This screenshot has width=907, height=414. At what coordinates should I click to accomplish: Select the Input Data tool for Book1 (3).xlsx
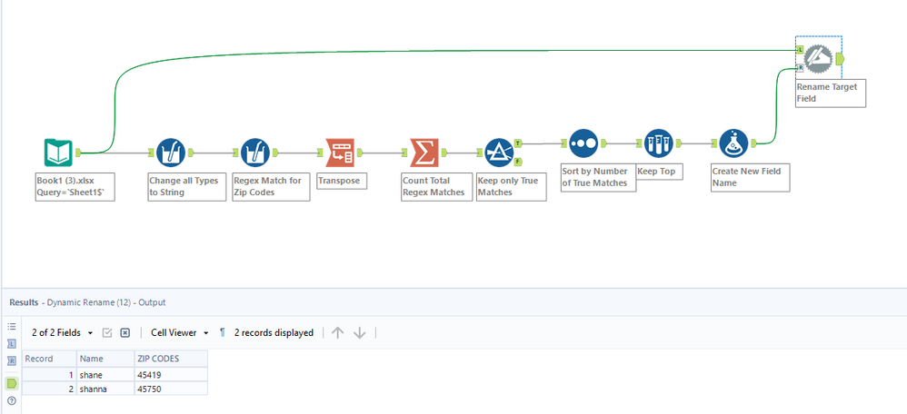(58, 153)
